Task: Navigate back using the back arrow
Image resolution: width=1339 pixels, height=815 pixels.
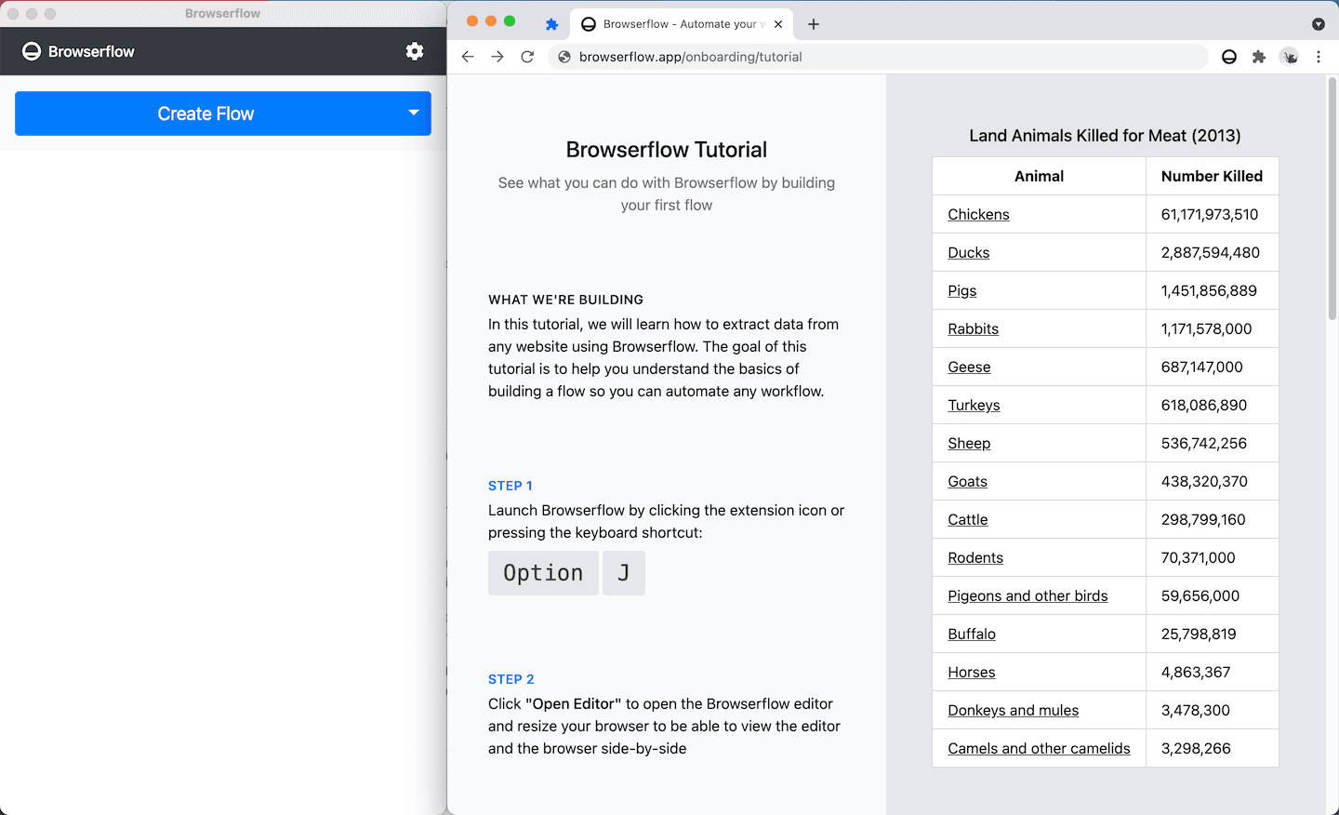Action: [468, 56]
